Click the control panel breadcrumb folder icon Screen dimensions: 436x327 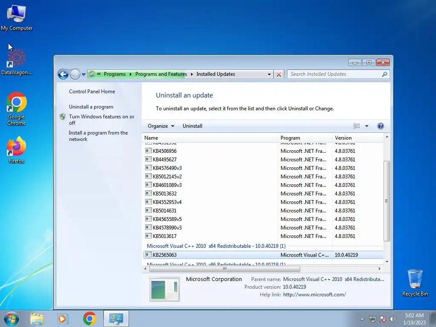(92, 74)
